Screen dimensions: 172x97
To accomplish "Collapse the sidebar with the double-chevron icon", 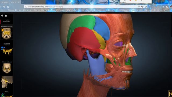I will point(2,16).
